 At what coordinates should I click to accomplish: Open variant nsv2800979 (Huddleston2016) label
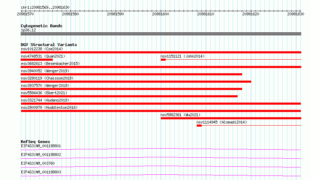tap(49, 107)
